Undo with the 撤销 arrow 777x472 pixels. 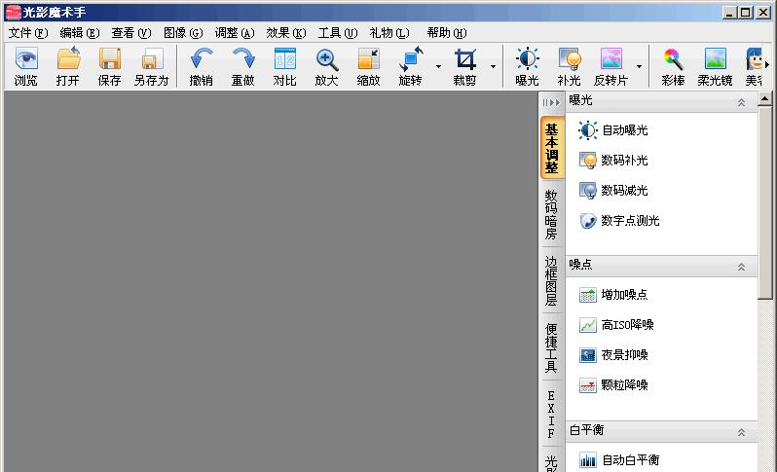[x=202, y=58]
